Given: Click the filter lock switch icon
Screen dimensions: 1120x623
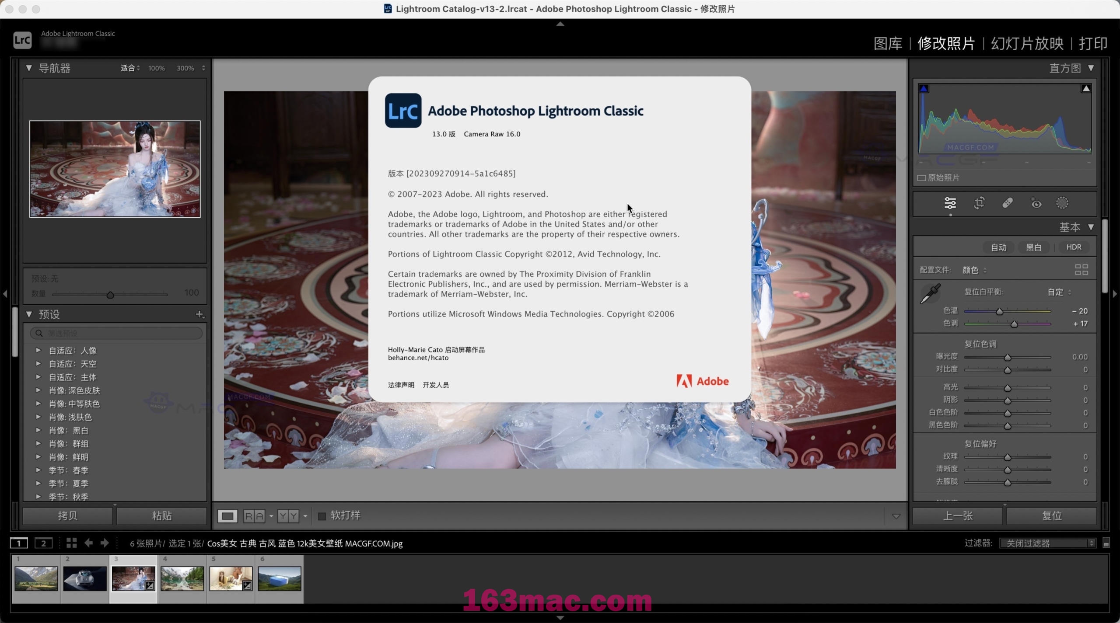Looking at the screenshot, I should (1106, 543).
